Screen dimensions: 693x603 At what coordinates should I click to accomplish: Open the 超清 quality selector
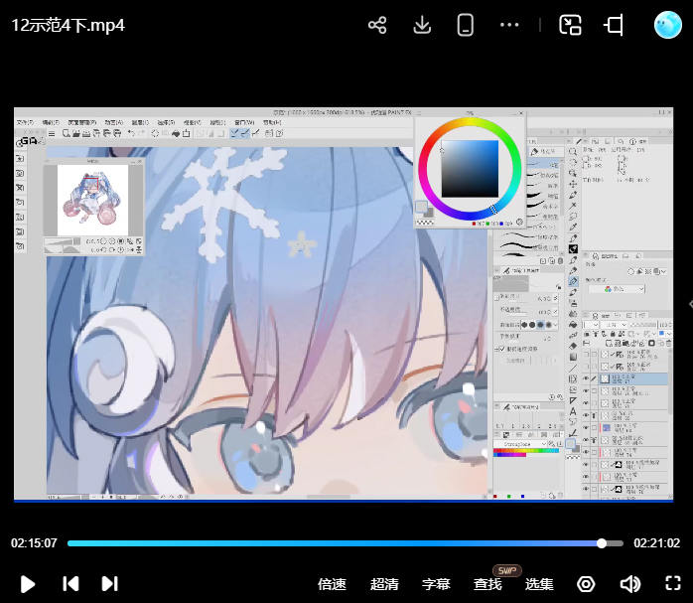pos(384,584)
